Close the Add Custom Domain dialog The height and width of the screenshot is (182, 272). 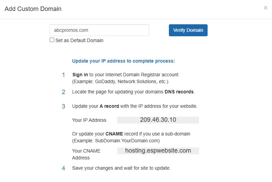(265, 8)
